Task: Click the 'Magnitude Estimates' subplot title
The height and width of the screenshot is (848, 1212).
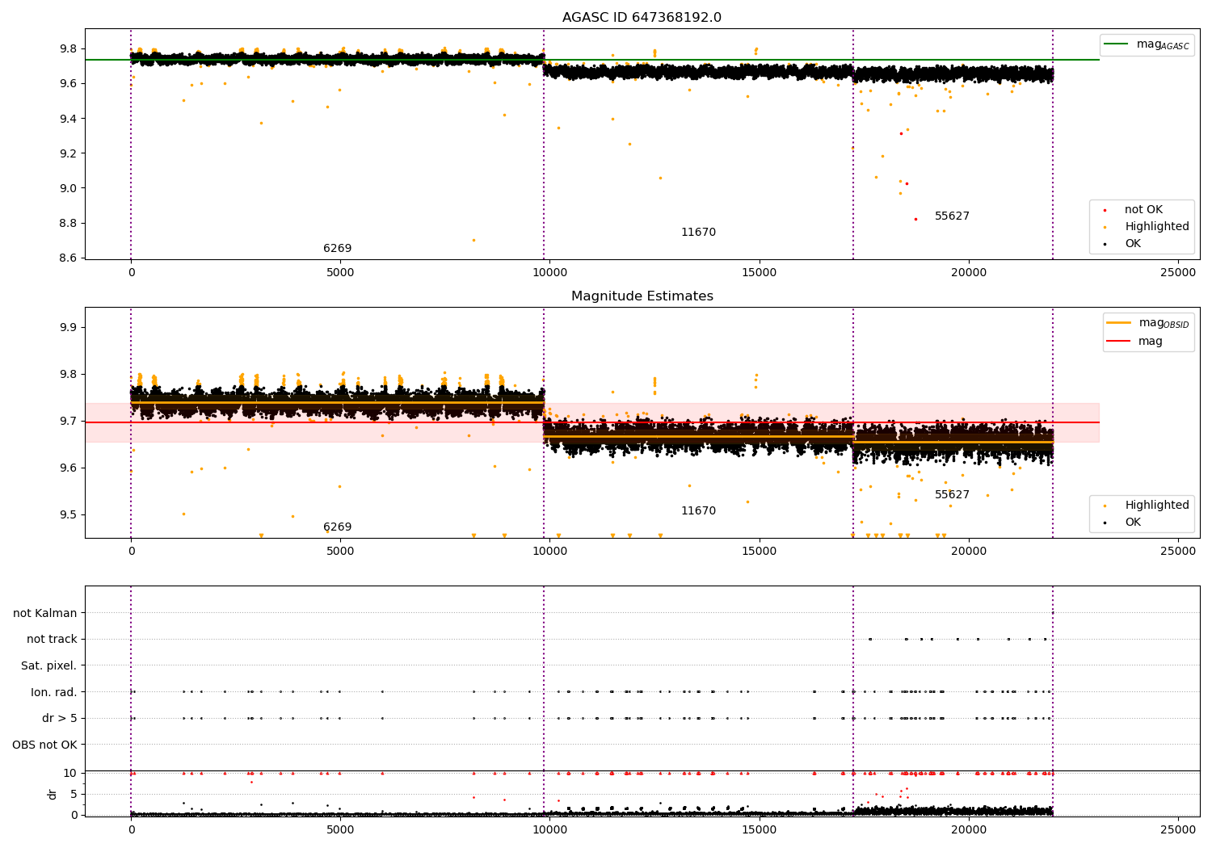Action: tap(642, 296)
